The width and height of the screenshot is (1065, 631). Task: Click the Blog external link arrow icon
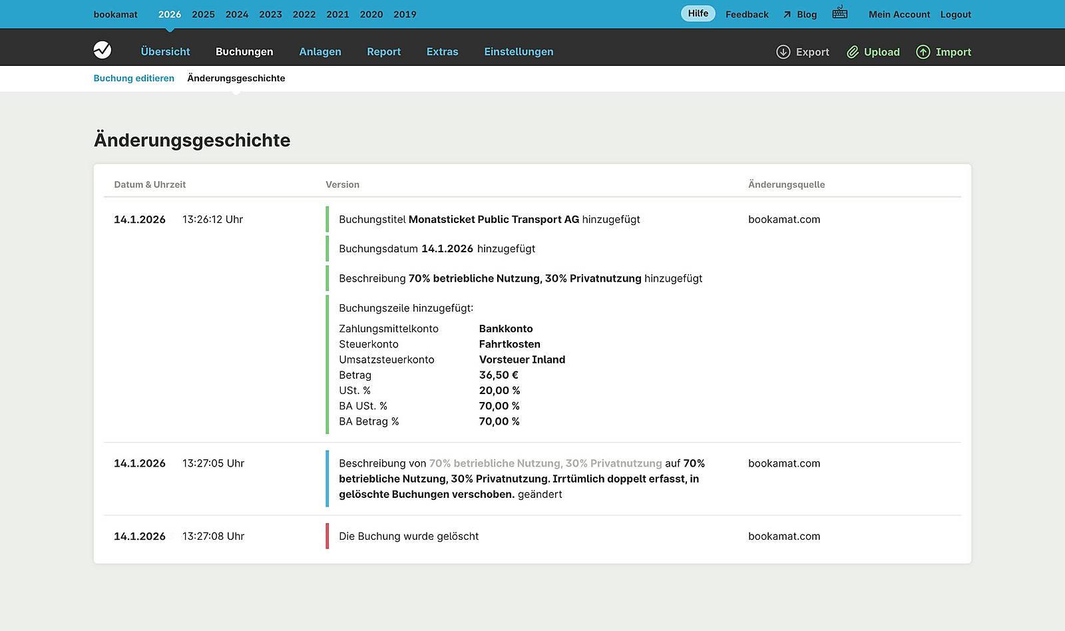[787, 15]
